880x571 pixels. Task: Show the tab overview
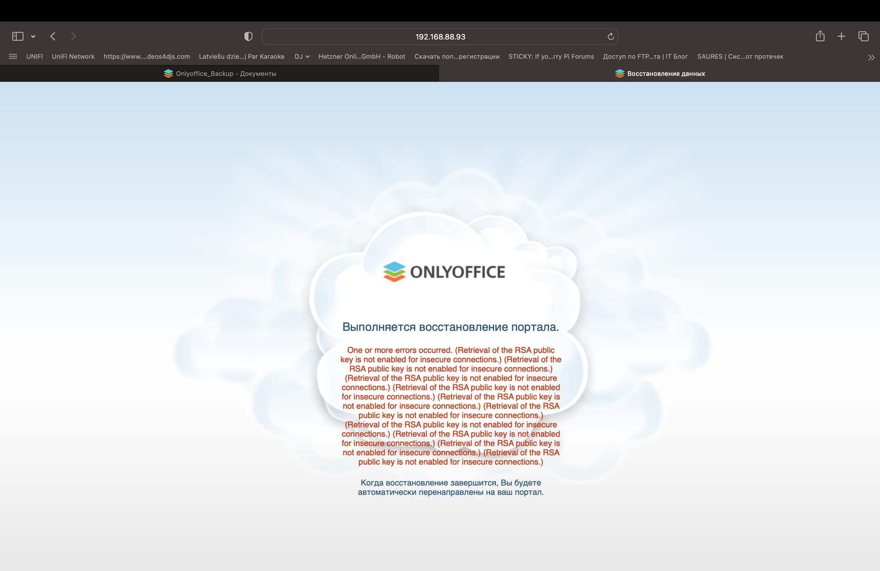pyautogui.click(x=863, y=36)
